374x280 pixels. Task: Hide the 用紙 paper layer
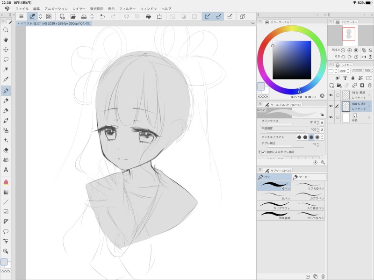(331, 117)
